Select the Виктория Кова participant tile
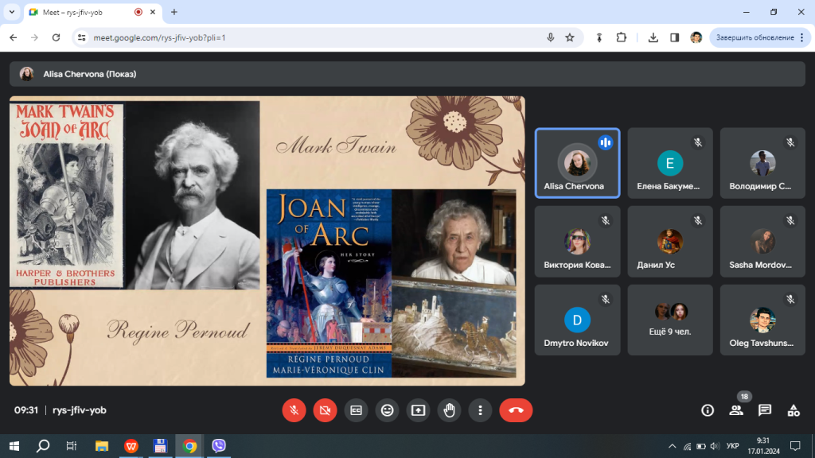815x458 pixels. pyautogui.click(x=578, y=242)
